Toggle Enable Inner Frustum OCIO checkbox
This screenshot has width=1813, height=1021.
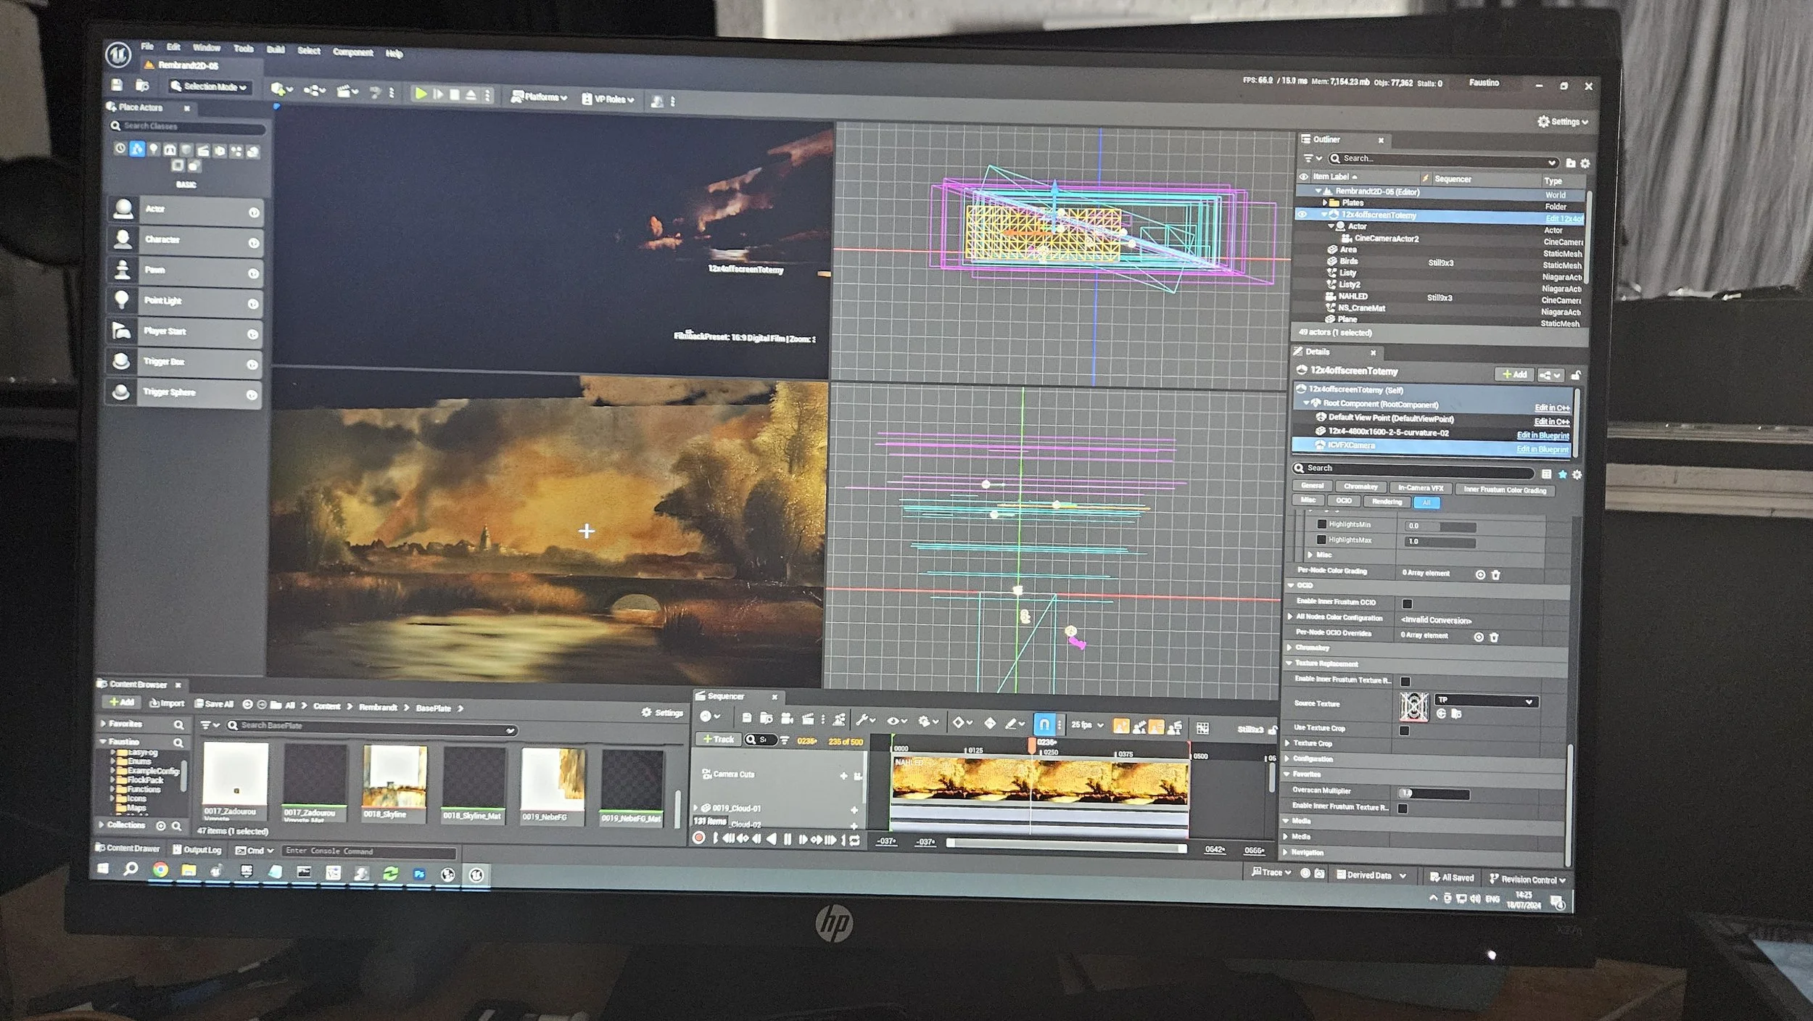click(x=1407, y=603)
